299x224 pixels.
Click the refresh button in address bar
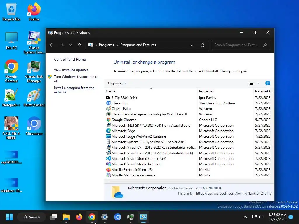[x=203, y=45]
